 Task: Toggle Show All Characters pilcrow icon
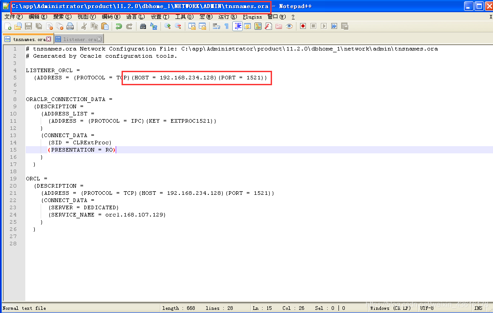tap(227, 26)
